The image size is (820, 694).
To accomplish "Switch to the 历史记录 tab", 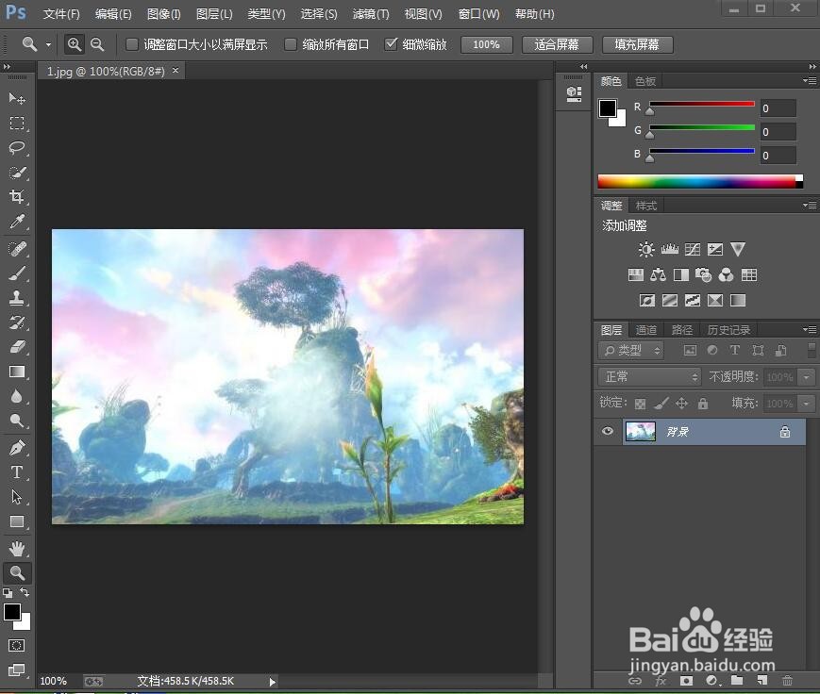I will tap(728, 330).
